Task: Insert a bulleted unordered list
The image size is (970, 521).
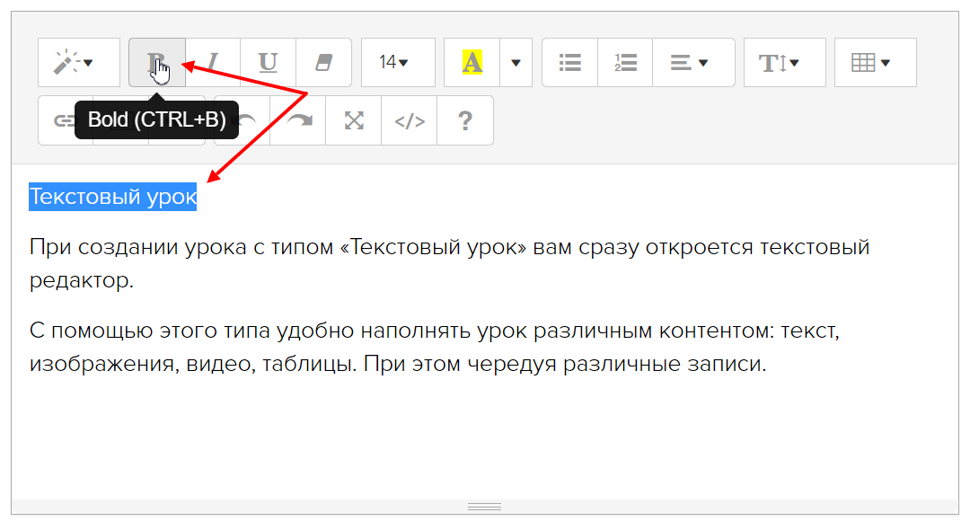Action: coord(569,62)
